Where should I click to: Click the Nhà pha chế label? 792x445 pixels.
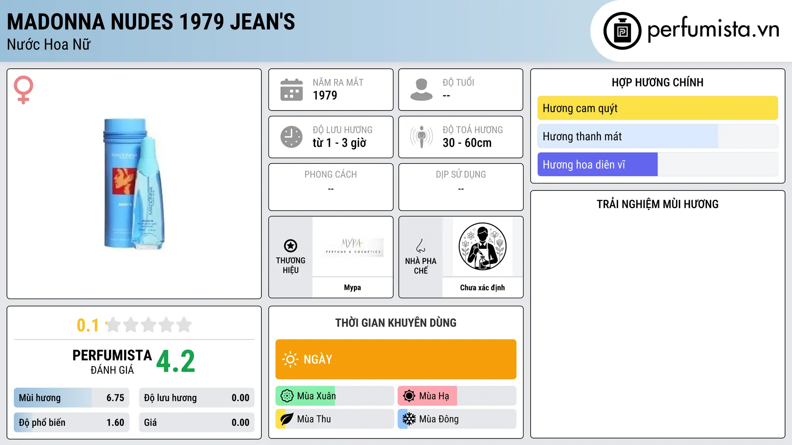coord(421,266)
